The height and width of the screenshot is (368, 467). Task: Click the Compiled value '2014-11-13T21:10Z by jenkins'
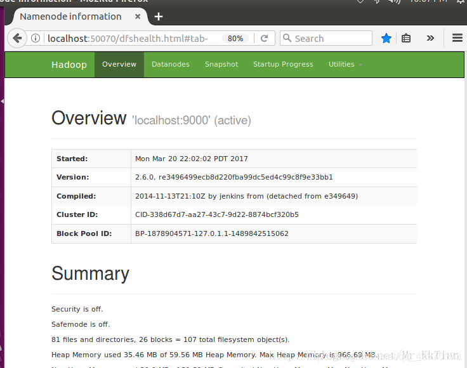246,196
